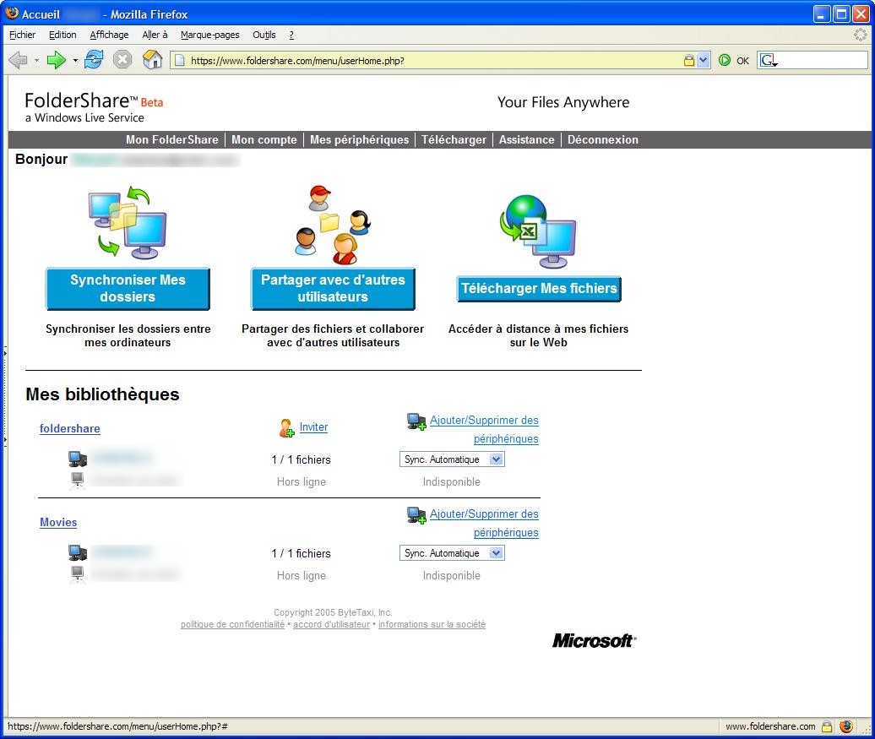Expand the address bar URL history dropdown

point(703,60)
